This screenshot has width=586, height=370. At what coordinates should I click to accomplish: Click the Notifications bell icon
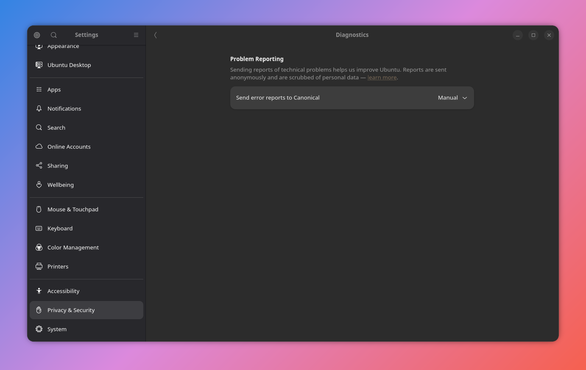click(x=39, y=108)
